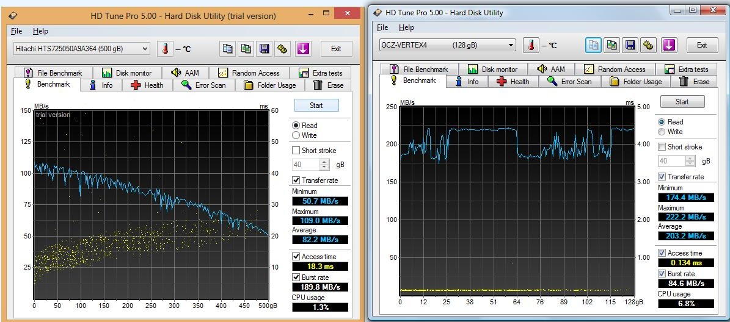Switch to Error Scan tab, Hitachi window
730x322 pixels.
(204, 85)
